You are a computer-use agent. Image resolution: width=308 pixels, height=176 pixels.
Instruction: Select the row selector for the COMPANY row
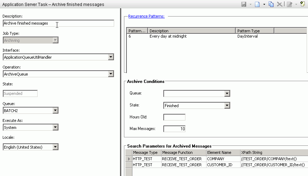(129, 159)
